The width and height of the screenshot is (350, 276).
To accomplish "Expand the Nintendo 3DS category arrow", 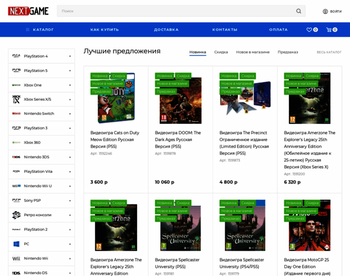I will pyautogui.click(x=70, y=157).
